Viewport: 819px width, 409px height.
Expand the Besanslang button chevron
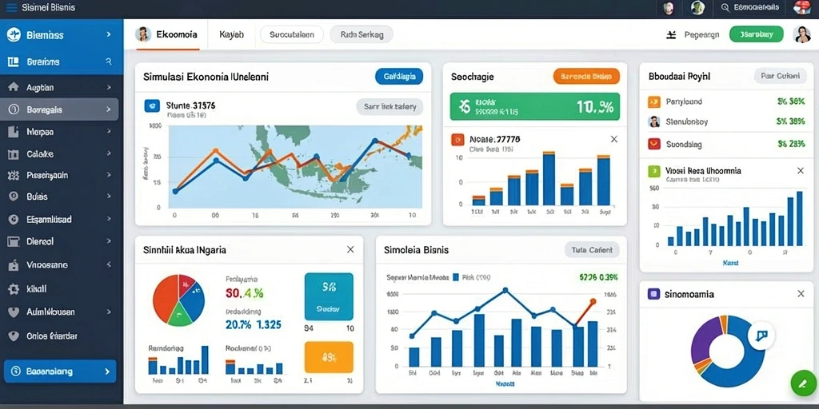point(107,371)
